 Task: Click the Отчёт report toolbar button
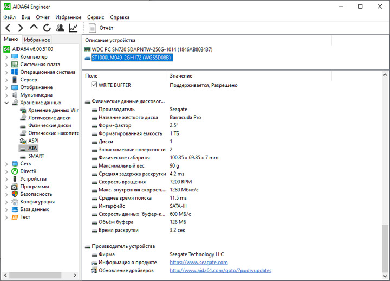[101, 28]
